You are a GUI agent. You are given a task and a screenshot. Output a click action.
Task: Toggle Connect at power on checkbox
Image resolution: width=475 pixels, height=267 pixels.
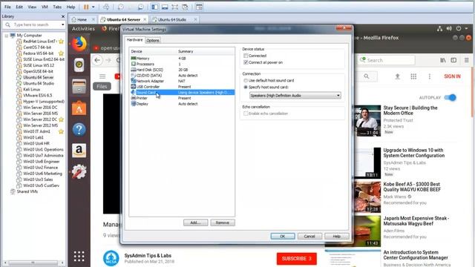pos(246,62)
